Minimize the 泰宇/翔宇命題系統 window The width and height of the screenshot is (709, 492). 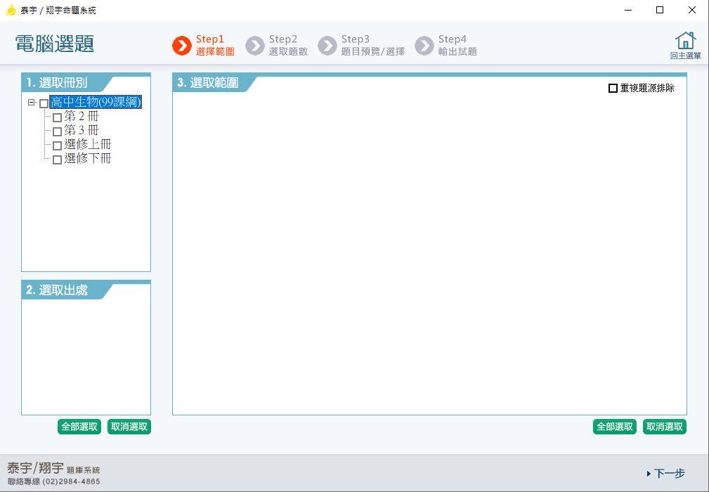click(x=628, y=10)
